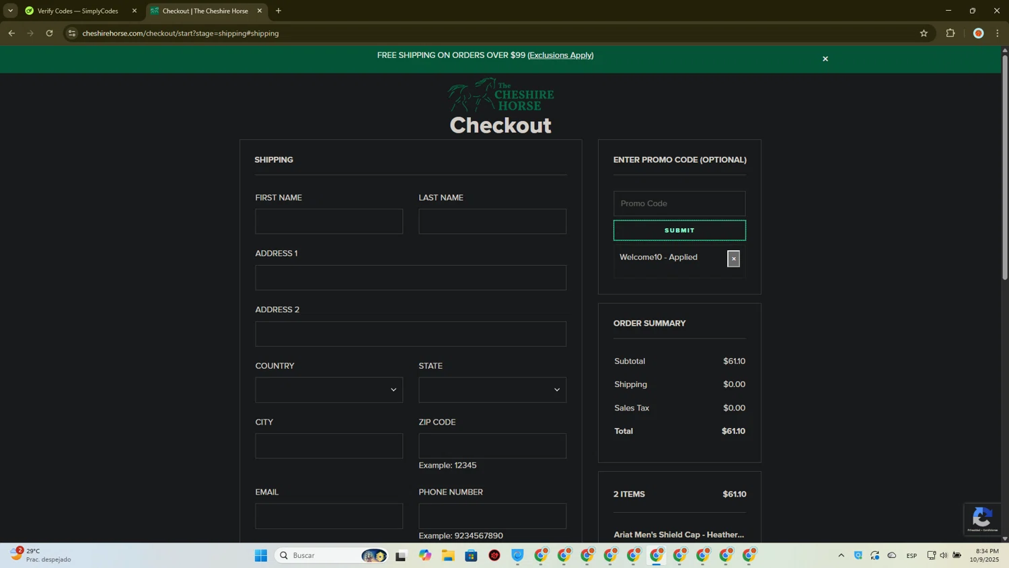1009x568 pixels.
Task: Go back to the previous page
Action: (x=11, y=33)
